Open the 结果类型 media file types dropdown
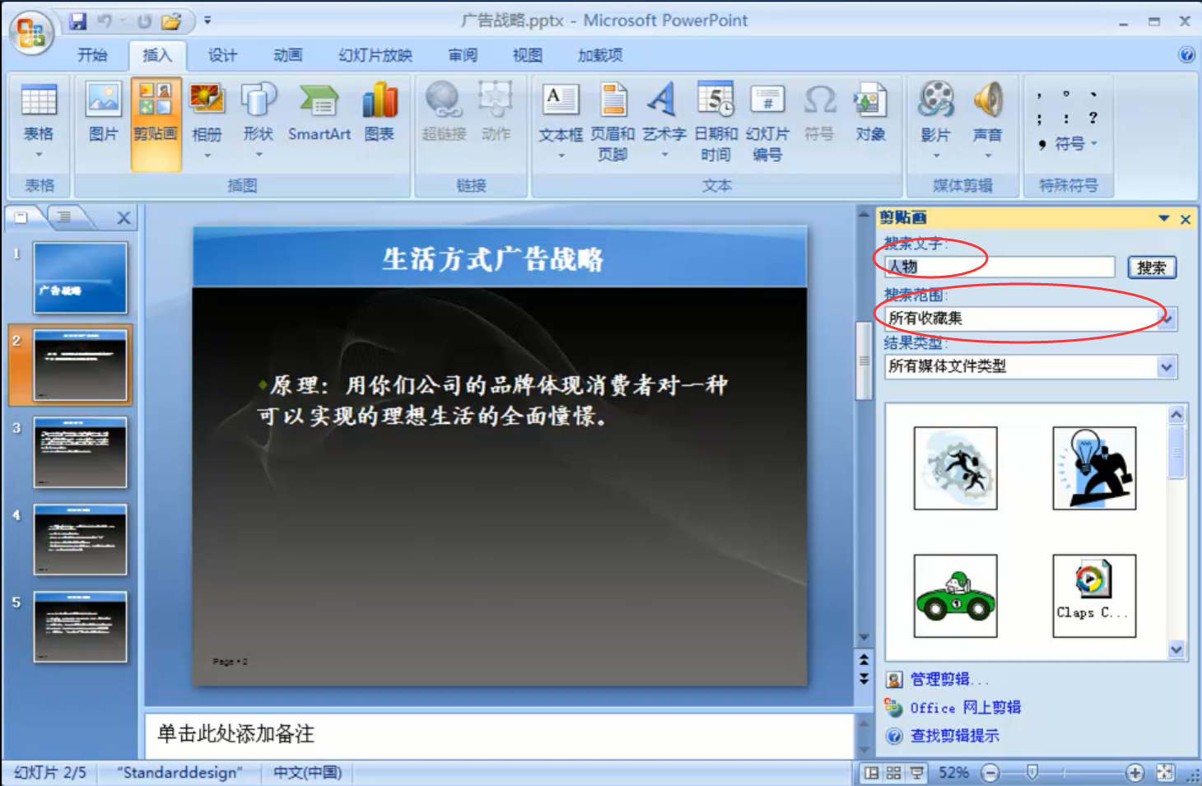Screen dimensions: 1202x786 (x=1167, y=367)
